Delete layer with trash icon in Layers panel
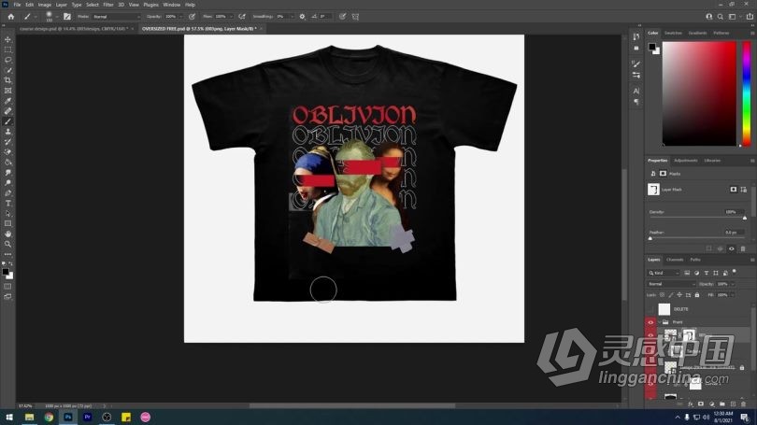757x425 pixels. 744,404
